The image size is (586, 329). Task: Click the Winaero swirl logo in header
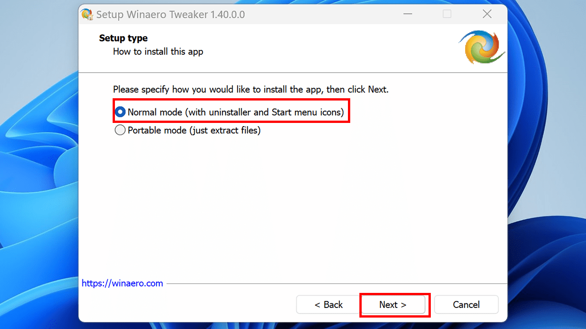coord(481,47)
